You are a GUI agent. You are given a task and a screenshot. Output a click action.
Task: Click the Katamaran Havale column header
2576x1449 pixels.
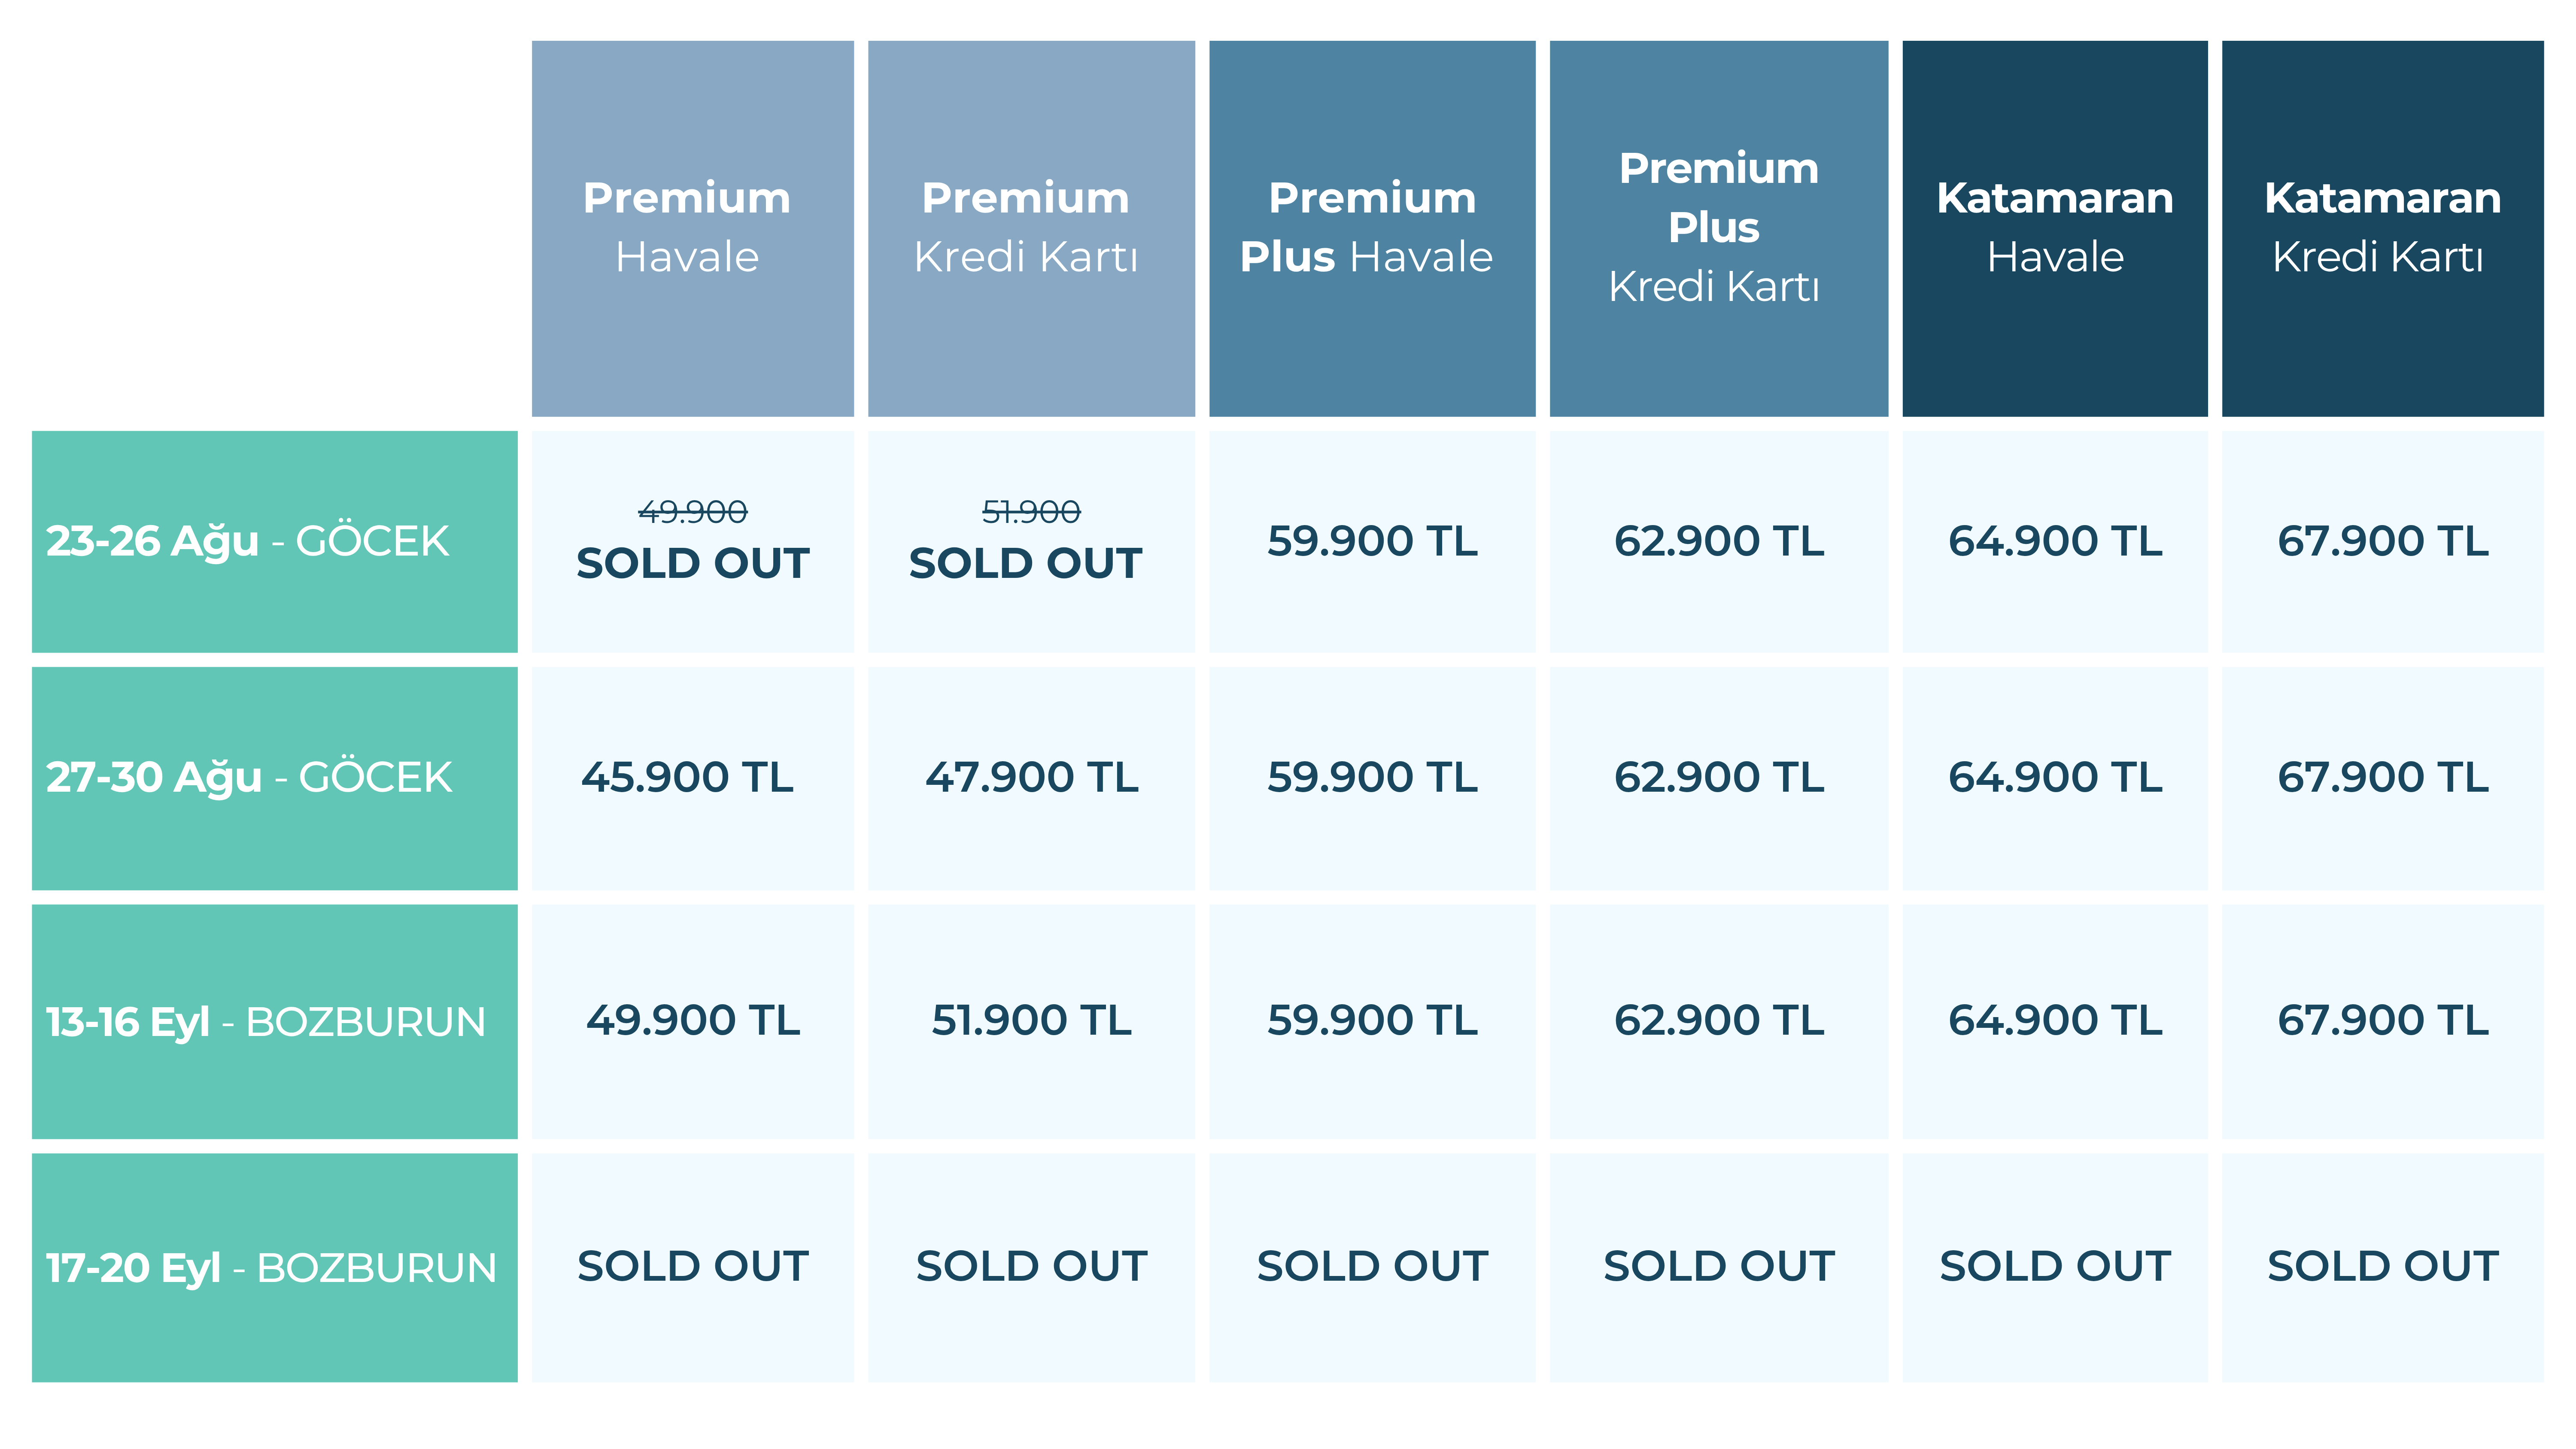click(x=2054, y=228)
